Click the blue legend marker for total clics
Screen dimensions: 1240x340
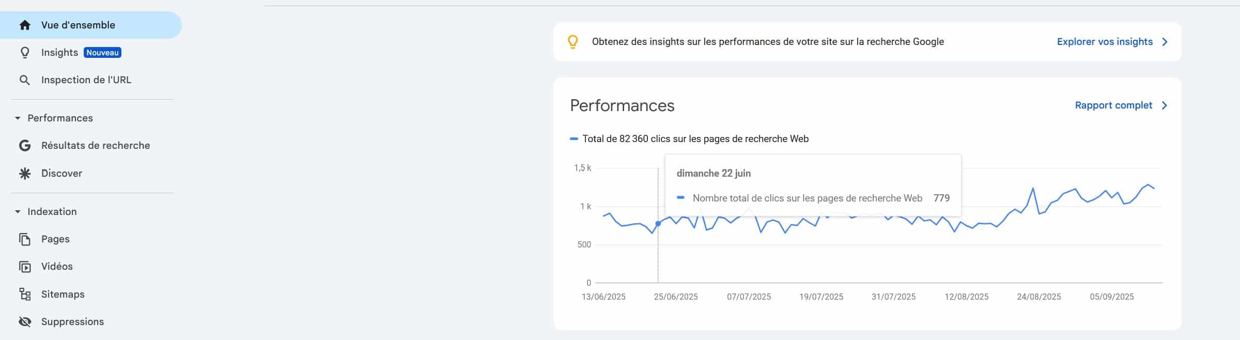(574, 139)
